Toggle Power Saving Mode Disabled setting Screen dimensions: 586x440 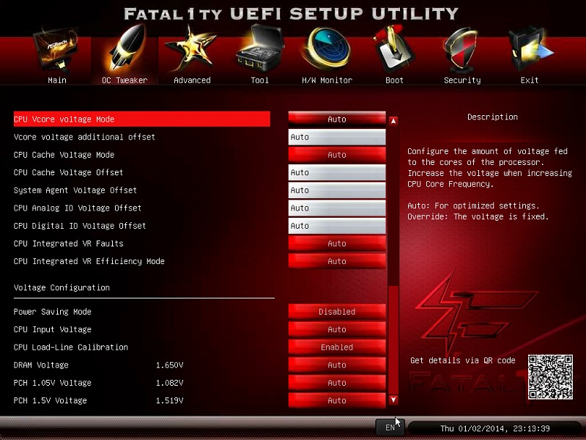(337, 312)
